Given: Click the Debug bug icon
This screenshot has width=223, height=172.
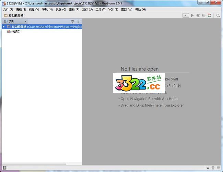Looking at the screenshot, I should tap(198, 15).
